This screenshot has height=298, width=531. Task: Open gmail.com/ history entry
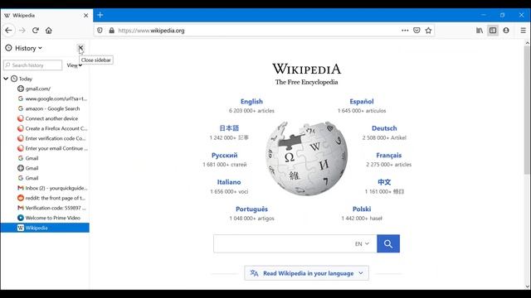coord(38,89)
